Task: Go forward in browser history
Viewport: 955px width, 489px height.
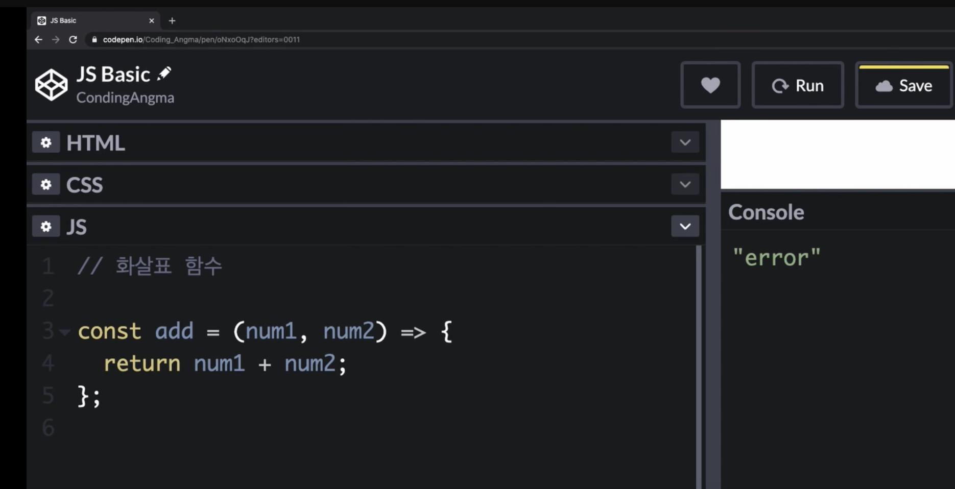Action: click(x=56, y=39)
